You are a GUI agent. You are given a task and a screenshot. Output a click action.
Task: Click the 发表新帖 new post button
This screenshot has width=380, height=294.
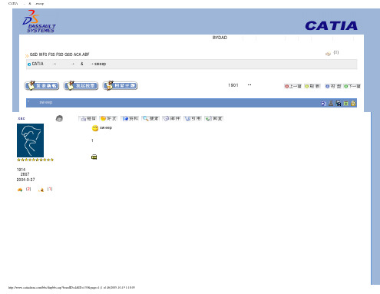41,85
